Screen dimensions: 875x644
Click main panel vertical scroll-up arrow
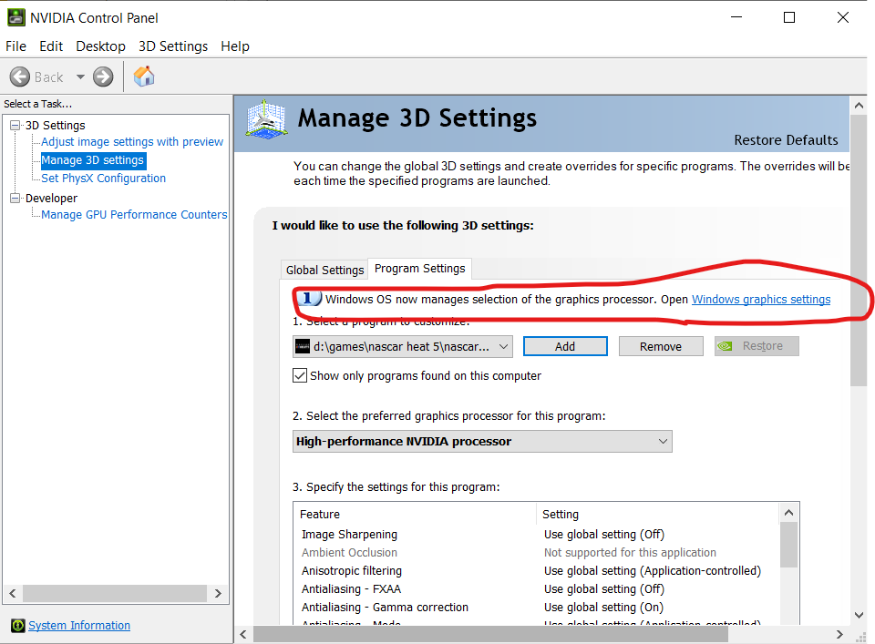(x=859, y=105)
